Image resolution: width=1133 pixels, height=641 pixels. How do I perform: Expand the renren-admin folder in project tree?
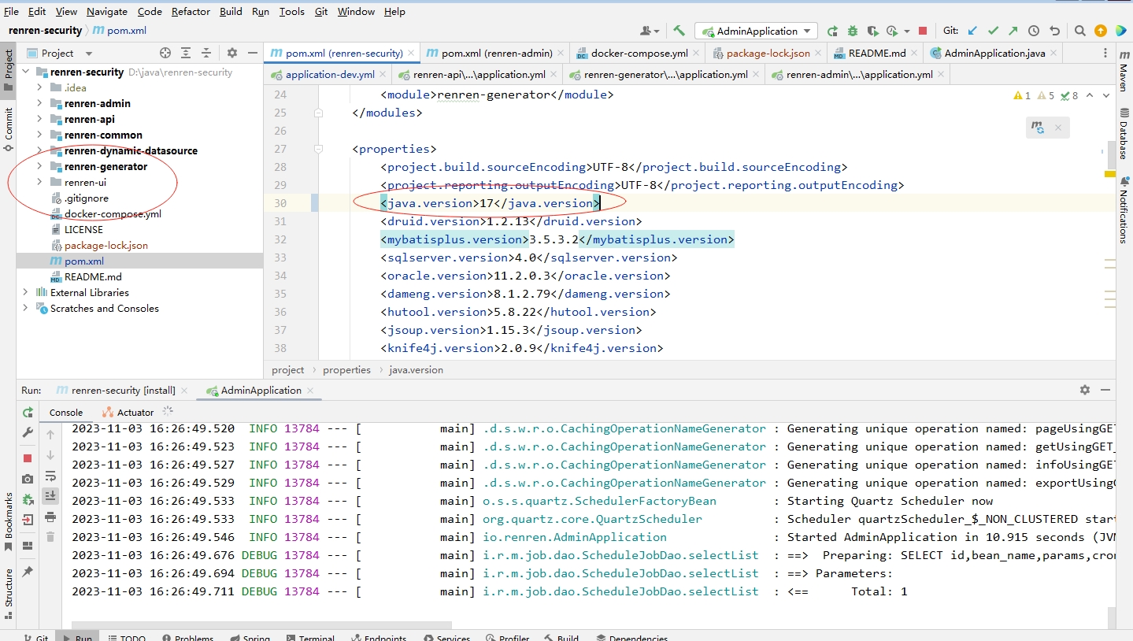click(39, 103)
